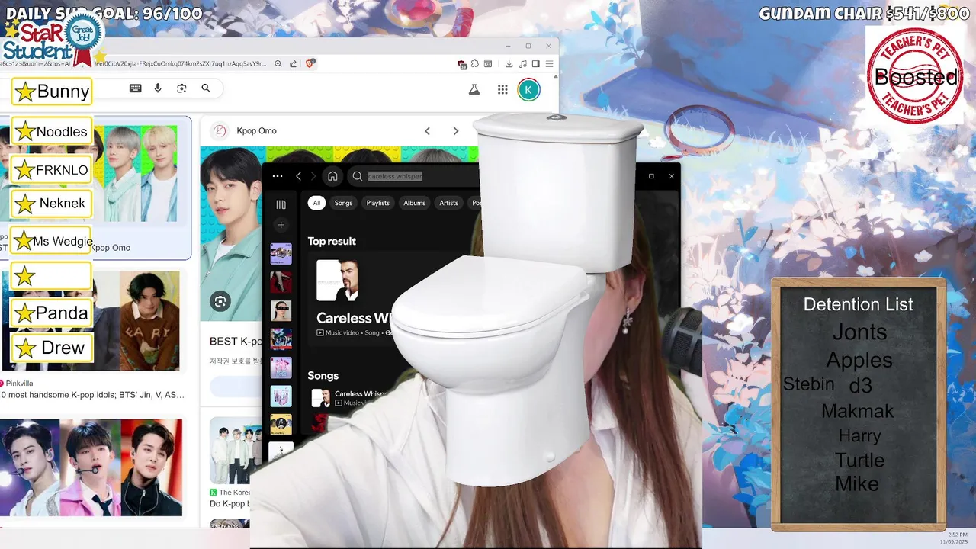Go to next image in Kpop Omo panel
The width and height of the screenshot is (976, 549).
pos(456,131)
